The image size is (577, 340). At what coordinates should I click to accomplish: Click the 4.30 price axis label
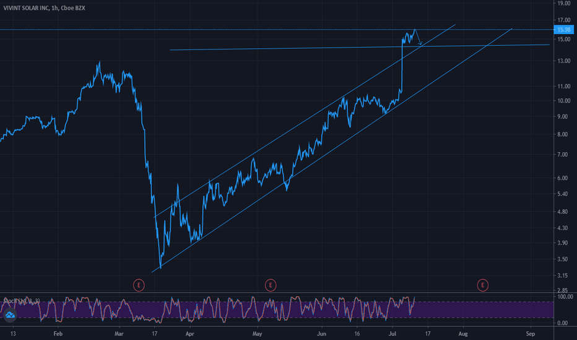pyautogui.click(x=563, y=228)
